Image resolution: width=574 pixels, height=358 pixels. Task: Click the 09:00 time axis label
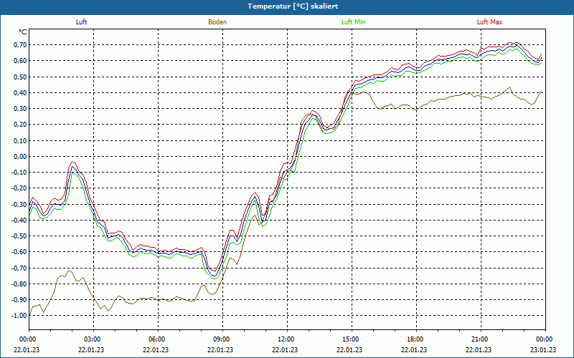point(222,339)
